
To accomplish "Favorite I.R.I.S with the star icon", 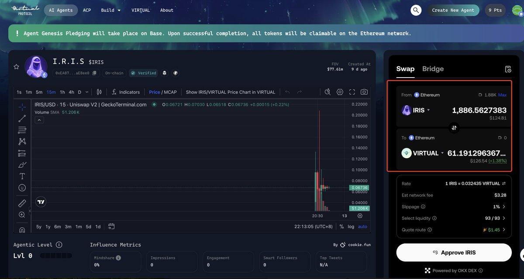I will pos(17,67).
